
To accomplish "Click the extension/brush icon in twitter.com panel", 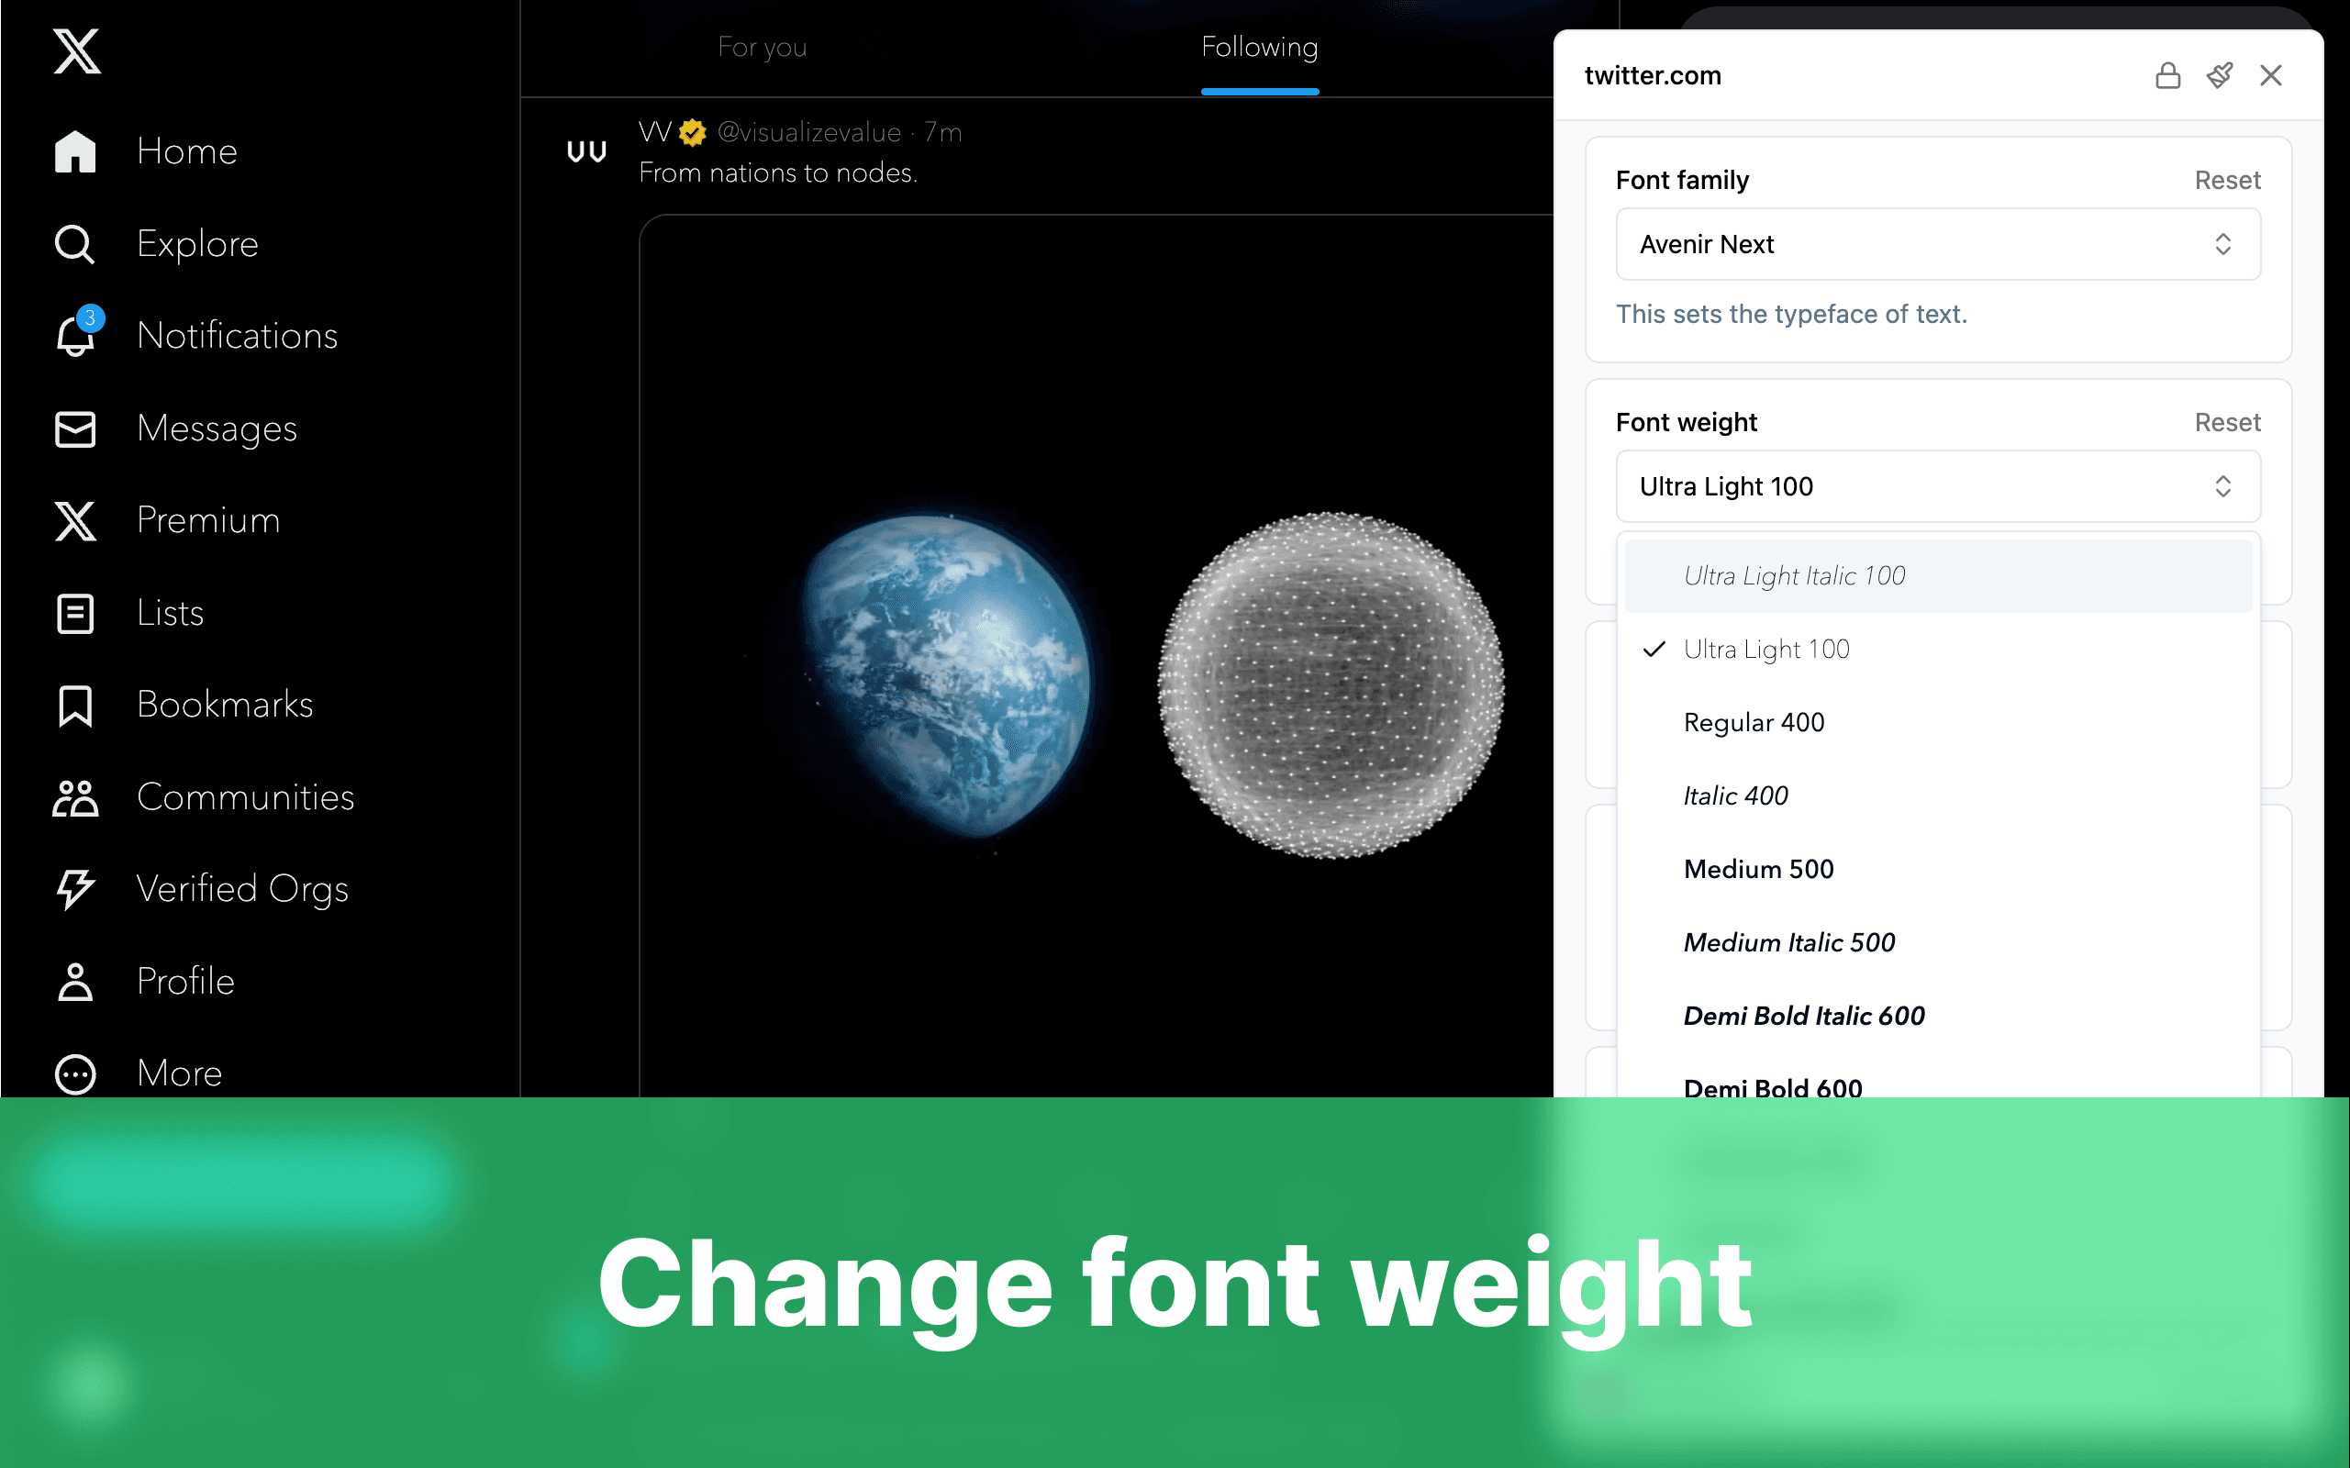I will [x=2218, y=74].
